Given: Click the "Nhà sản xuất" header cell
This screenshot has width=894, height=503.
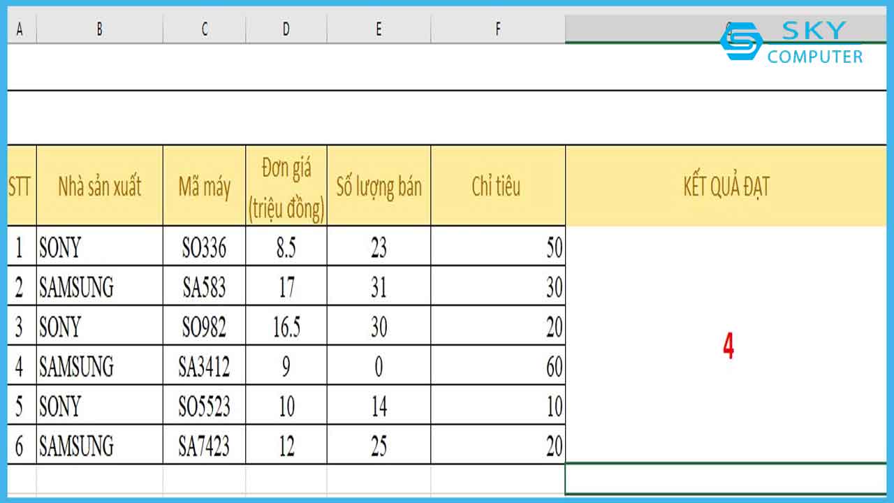Looking at the screenshot, I should click(x=100, y=186).
